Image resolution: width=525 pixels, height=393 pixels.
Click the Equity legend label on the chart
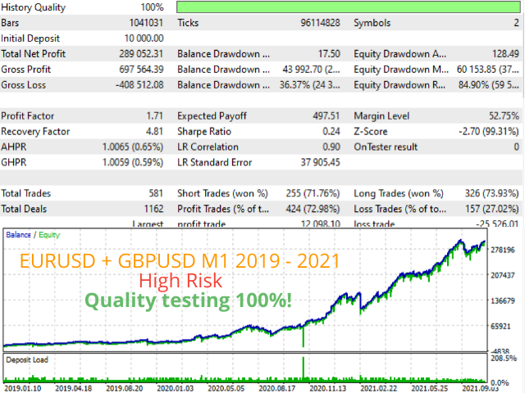click(x=49, y=235)
